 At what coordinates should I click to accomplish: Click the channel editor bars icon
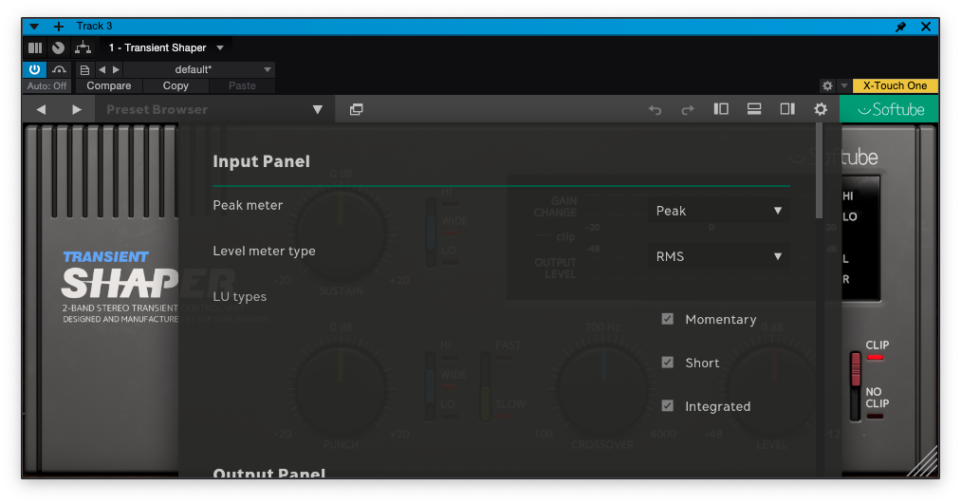(35, 47)
